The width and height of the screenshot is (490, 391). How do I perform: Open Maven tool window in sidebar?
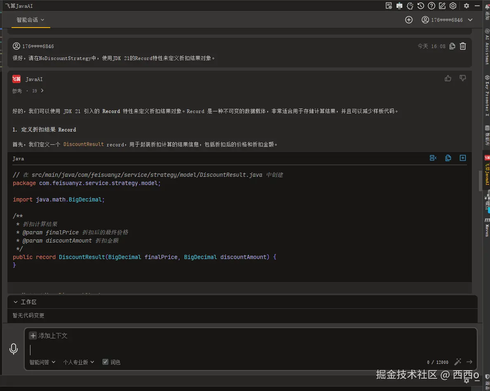(487, 227)
